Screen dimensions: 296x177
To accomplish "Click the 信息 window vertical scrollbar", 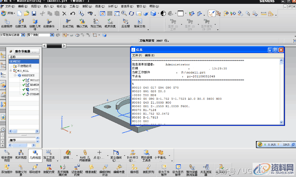I will tap(282, 91).
